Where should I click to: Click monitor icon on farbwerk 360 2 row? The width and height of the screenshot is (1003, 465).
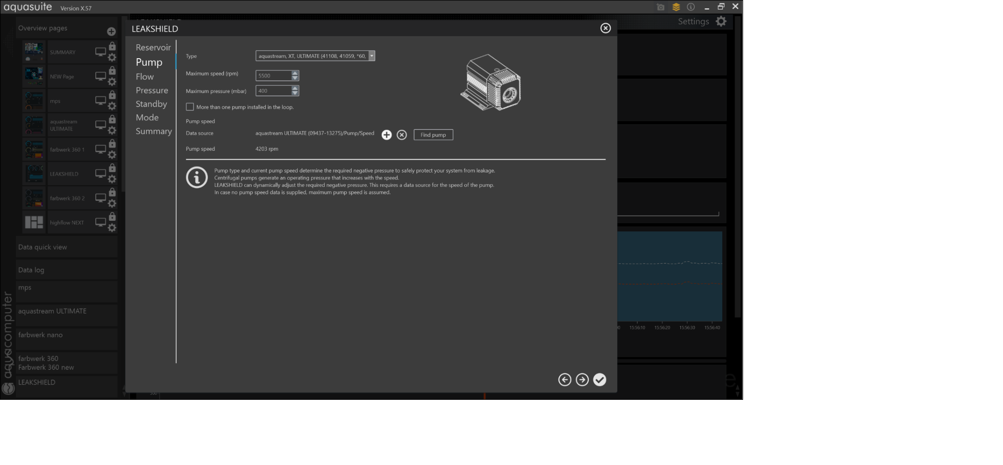click(x=101, y=198)
